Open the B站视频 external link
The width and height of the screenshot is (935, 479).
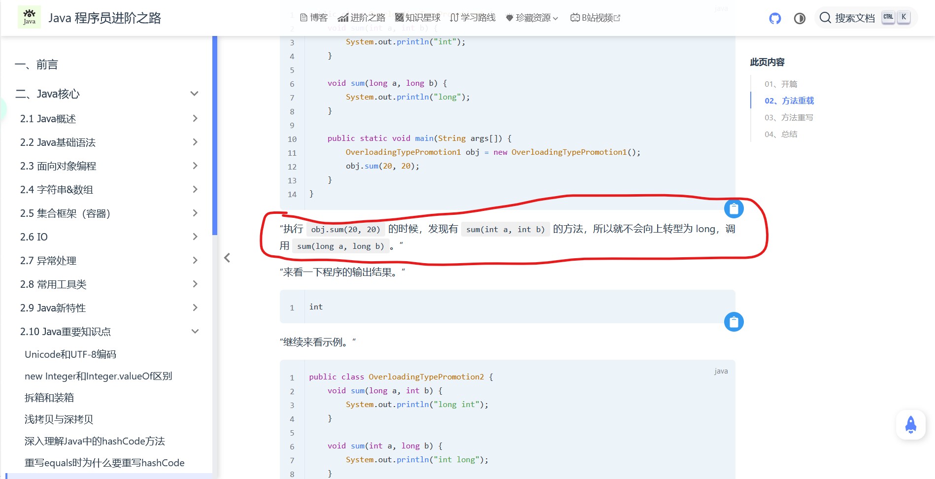(596, 18)
